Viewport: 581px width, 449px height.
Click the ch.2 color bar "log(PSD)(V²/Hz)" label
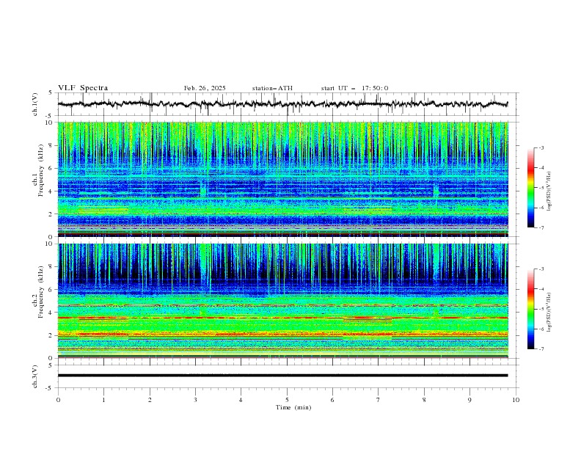point(549,312)
